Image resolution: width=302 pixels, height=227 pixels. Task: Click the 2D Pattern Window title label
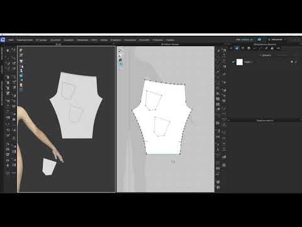click(170, 44)
